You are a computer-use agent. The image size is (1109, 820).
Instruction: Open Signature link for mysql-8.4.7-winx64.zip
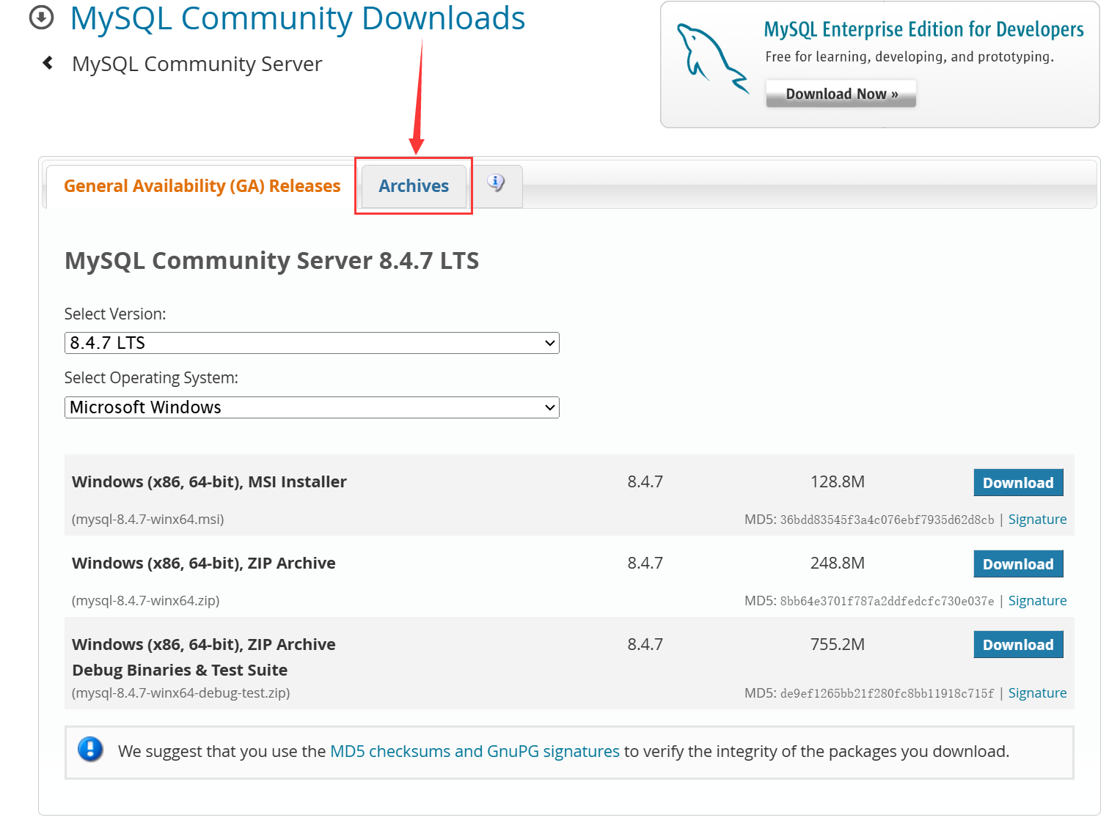coord(1036,601)
